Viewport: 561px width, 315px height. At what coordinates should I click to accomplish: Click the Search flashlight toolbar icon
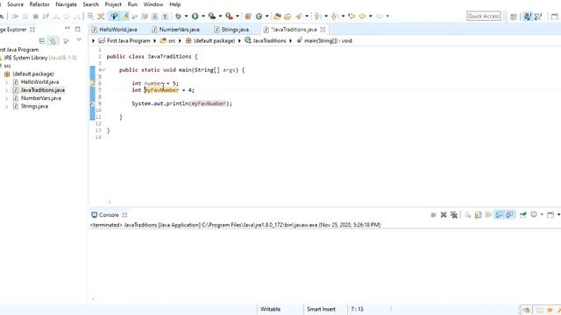(299, 16)
